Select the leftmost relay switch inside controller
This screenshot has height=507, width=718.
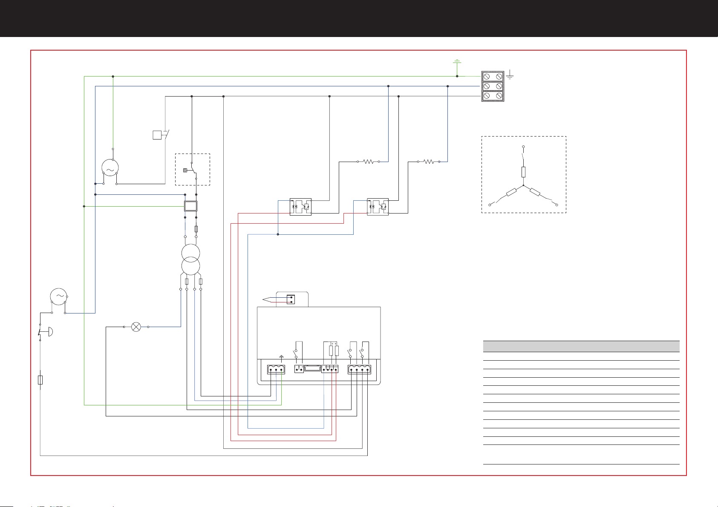296,353
